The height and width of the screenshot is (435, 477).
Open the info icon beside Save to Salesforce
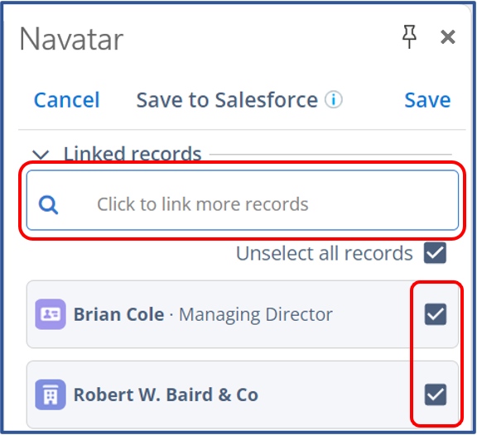pos(334,99)
